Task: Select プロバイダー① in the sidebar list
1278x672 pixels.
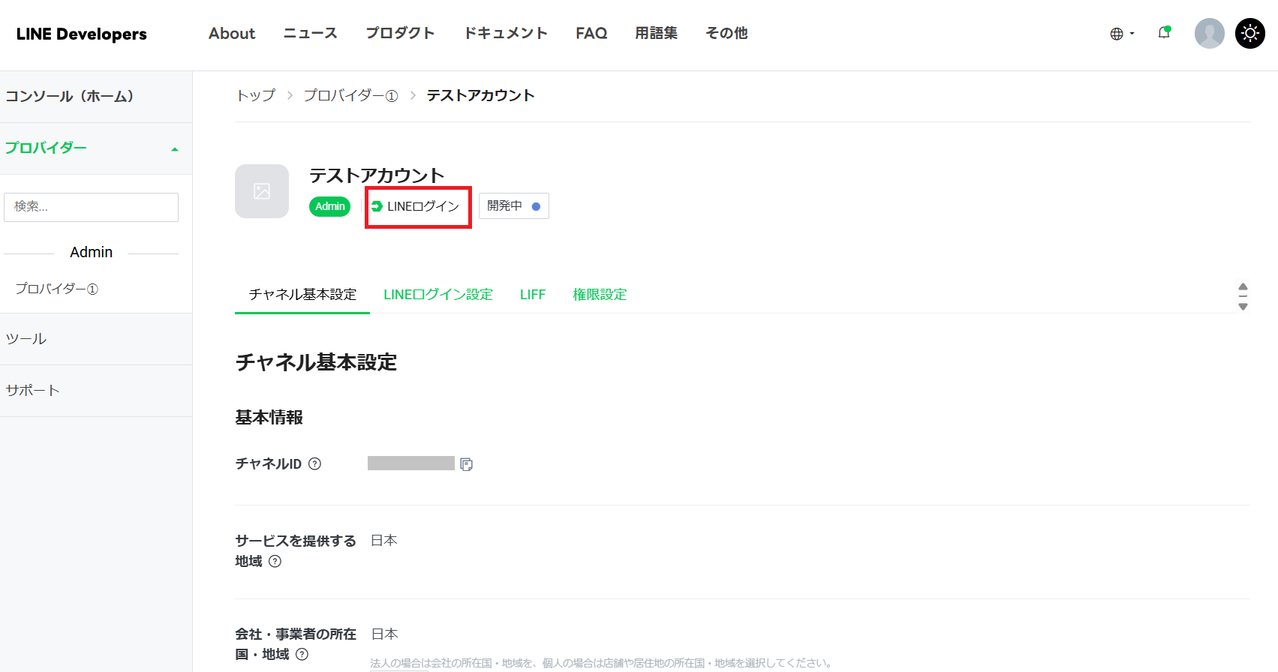Action: coord(57,289)
